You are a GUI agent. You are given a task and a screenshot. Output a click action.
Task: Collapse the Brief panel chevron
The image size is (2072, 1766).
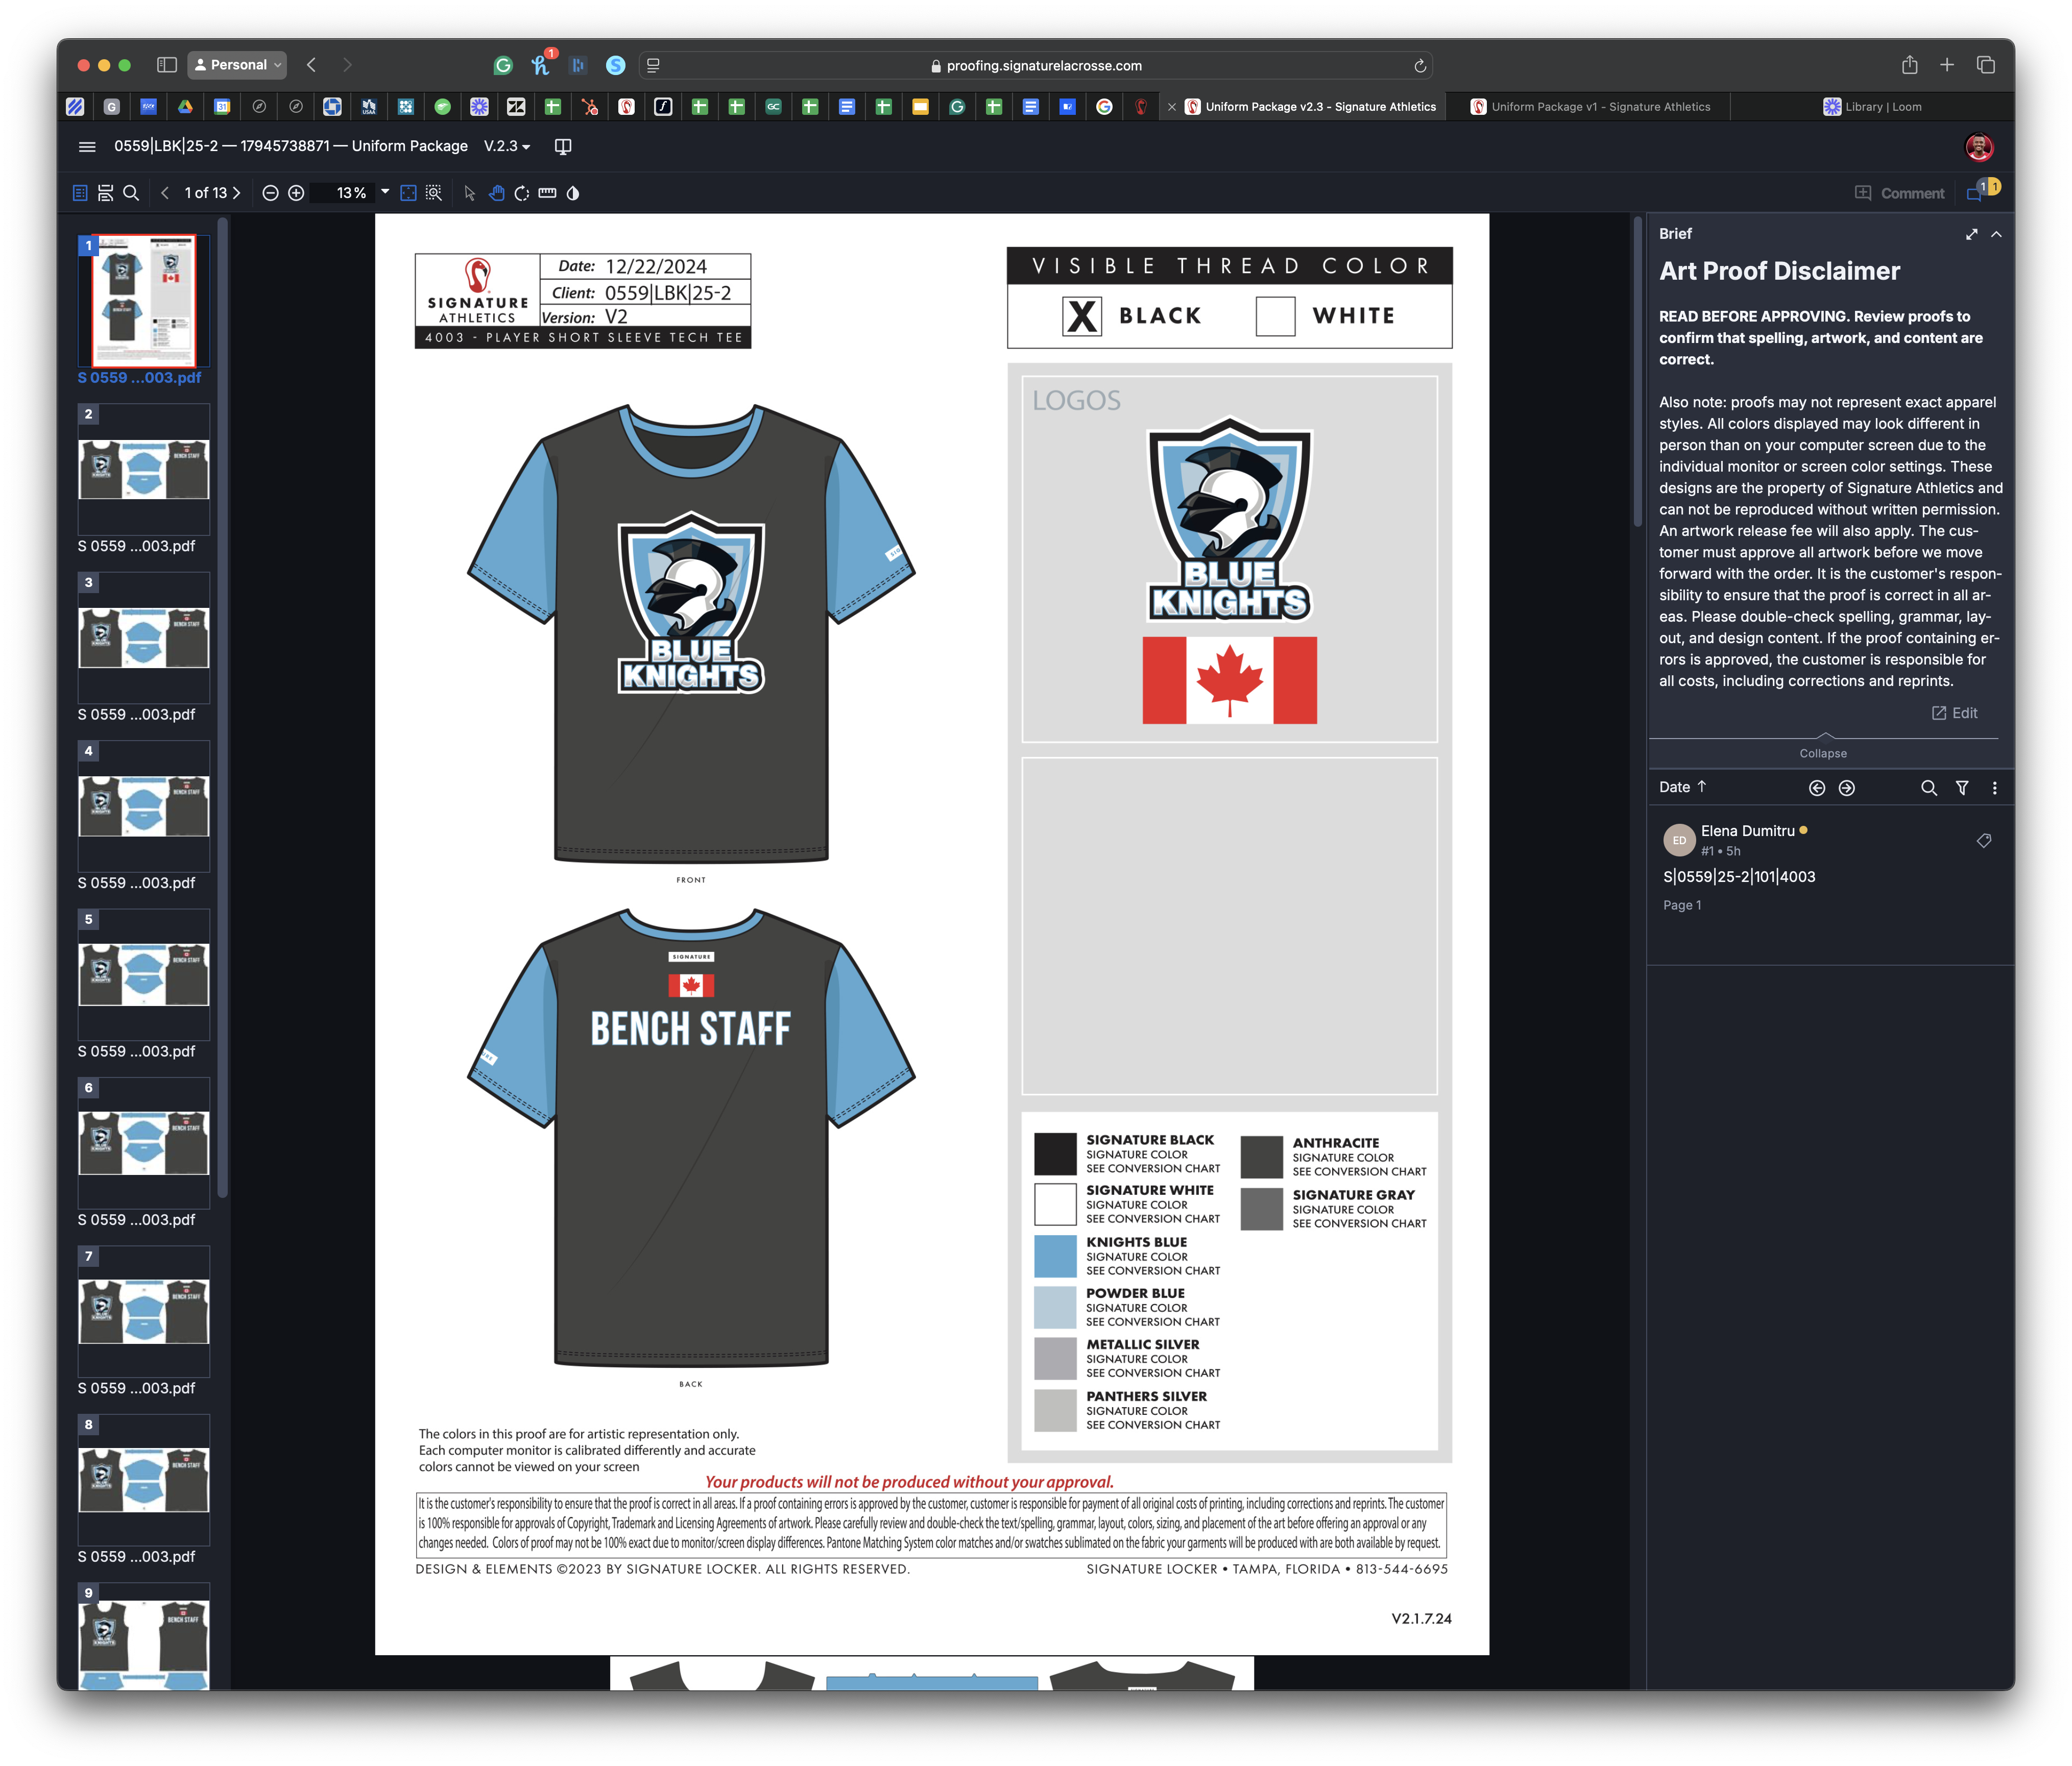[x=1996, y=234]
